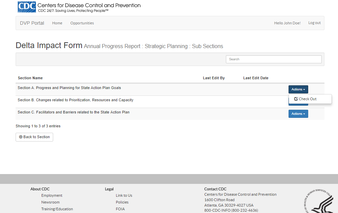
Task: Open the Policies footer link
Action: [x=122, y=202]
